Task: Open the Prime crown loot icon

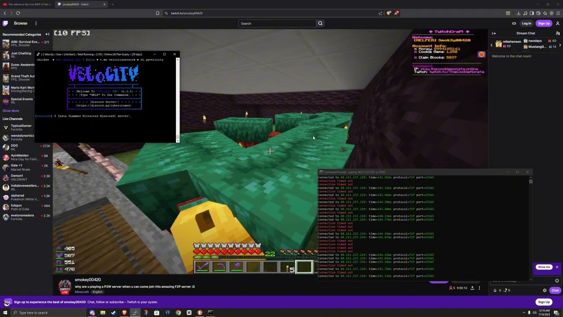Action: [514, 23]
